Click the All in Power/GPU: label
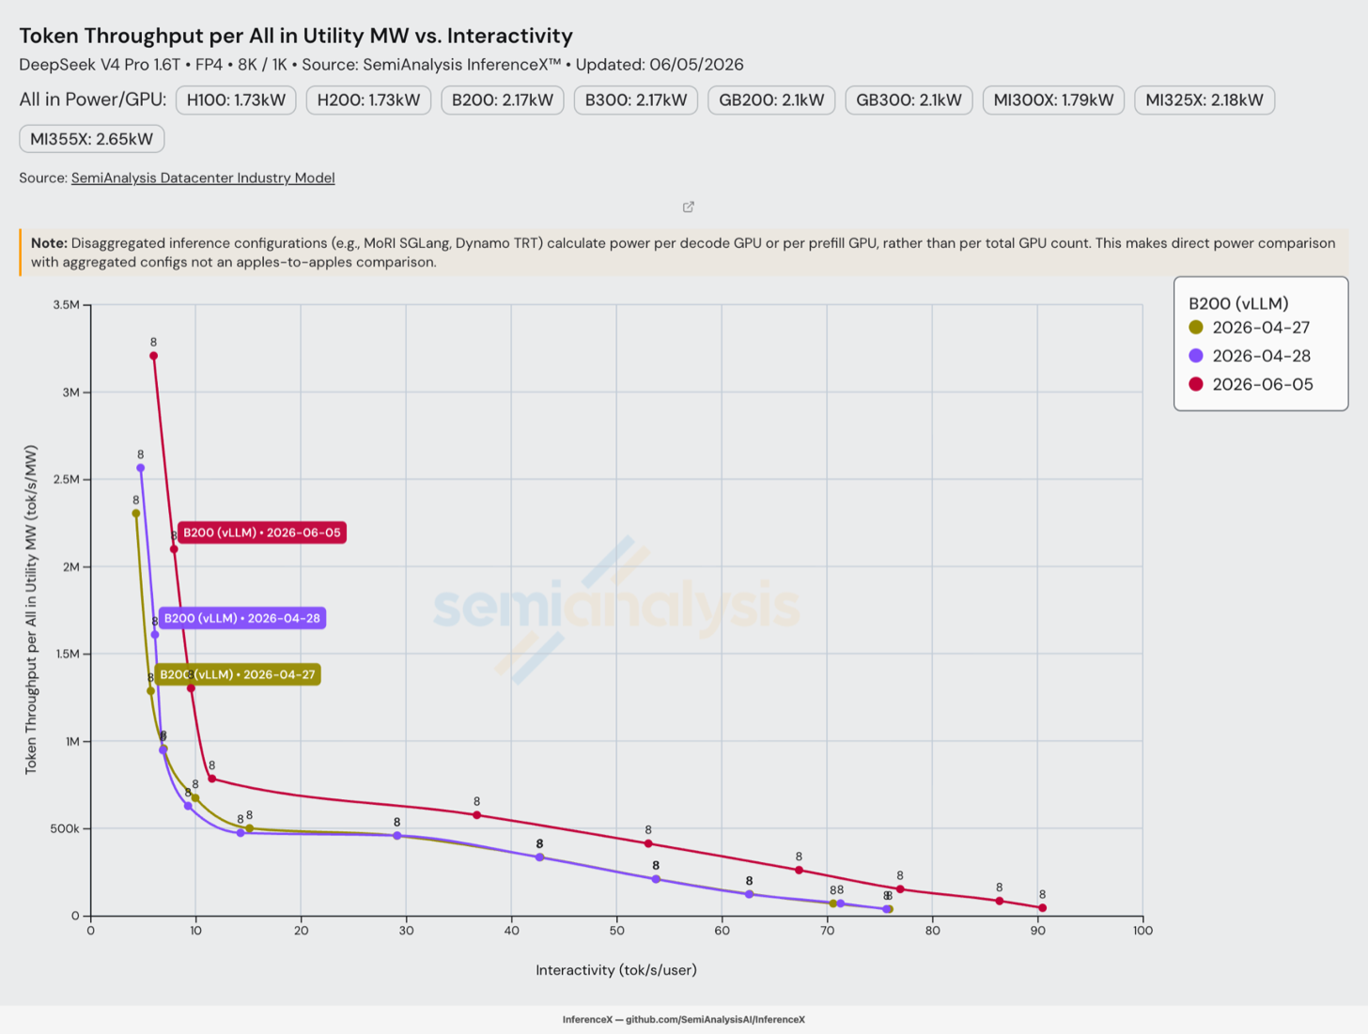 click(x=93, y=100)
